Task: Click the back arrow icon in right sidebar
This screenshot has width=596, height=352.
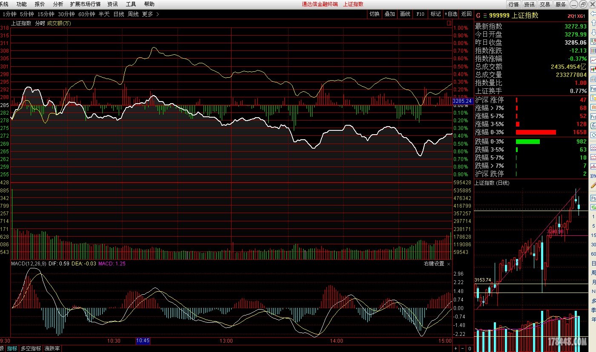Action: [x=593, y=14]
